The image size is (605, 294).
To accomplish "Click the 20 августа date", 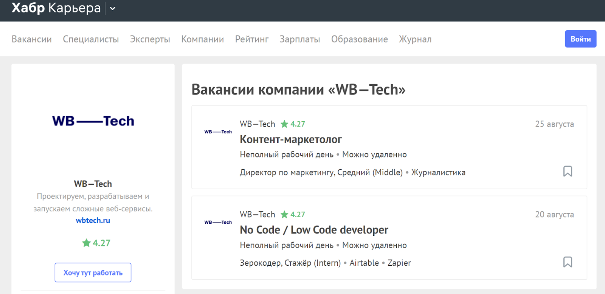I will (554, 215).
